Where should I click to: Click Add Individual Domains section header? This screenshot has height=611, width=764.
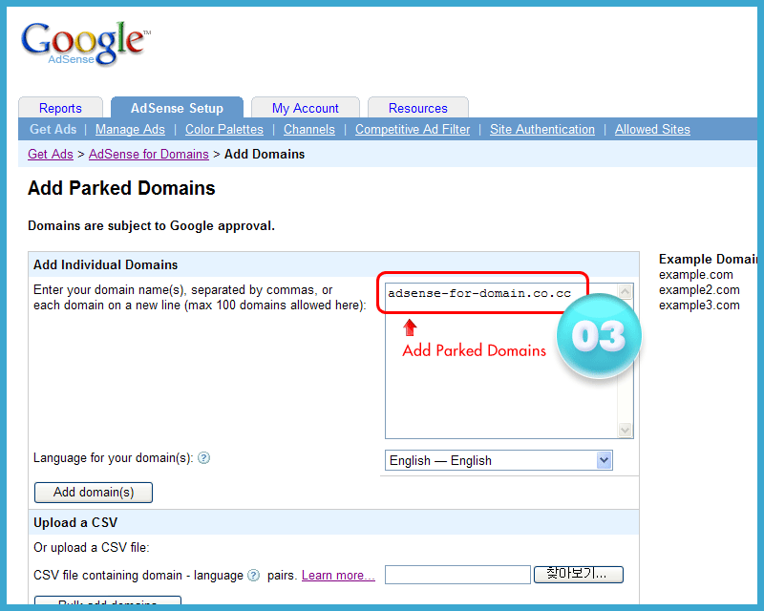coord(106,265)
